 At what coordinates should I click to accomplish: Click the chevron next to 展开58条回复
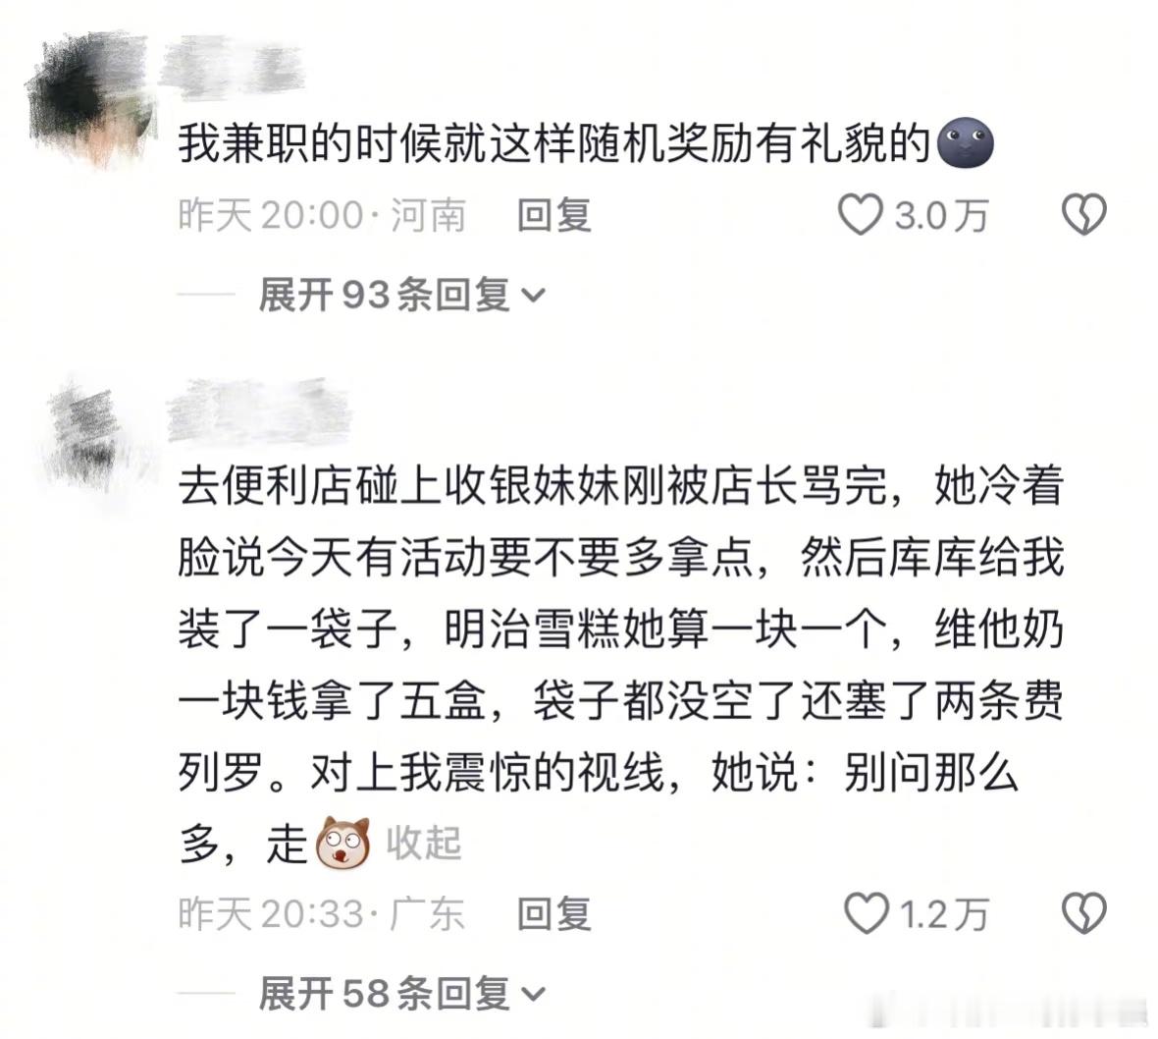533,994
